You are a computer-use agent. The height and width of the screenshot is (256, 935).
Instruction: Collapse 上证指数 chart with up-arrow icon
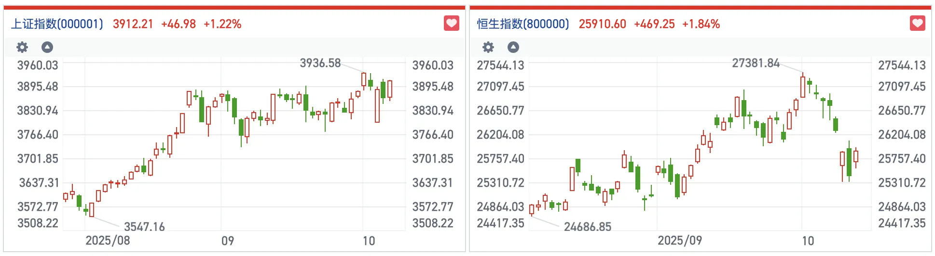pyautogui.click(x=47, y=47)
